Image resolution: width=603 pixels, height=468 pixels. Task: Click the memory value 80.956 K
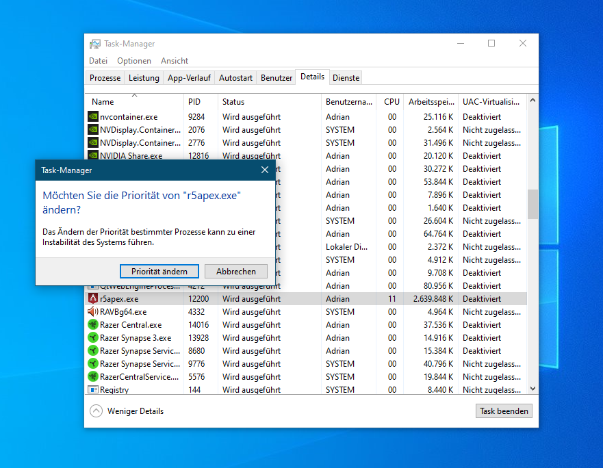pos(438,285)
